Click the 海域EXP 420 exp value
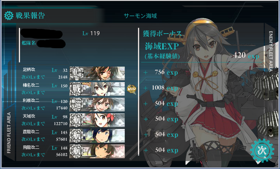This screenshot has width=280, height=169. pos(246,55)
